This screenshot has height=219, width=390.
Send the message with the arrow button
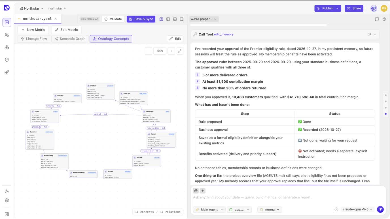coord(380,209)
